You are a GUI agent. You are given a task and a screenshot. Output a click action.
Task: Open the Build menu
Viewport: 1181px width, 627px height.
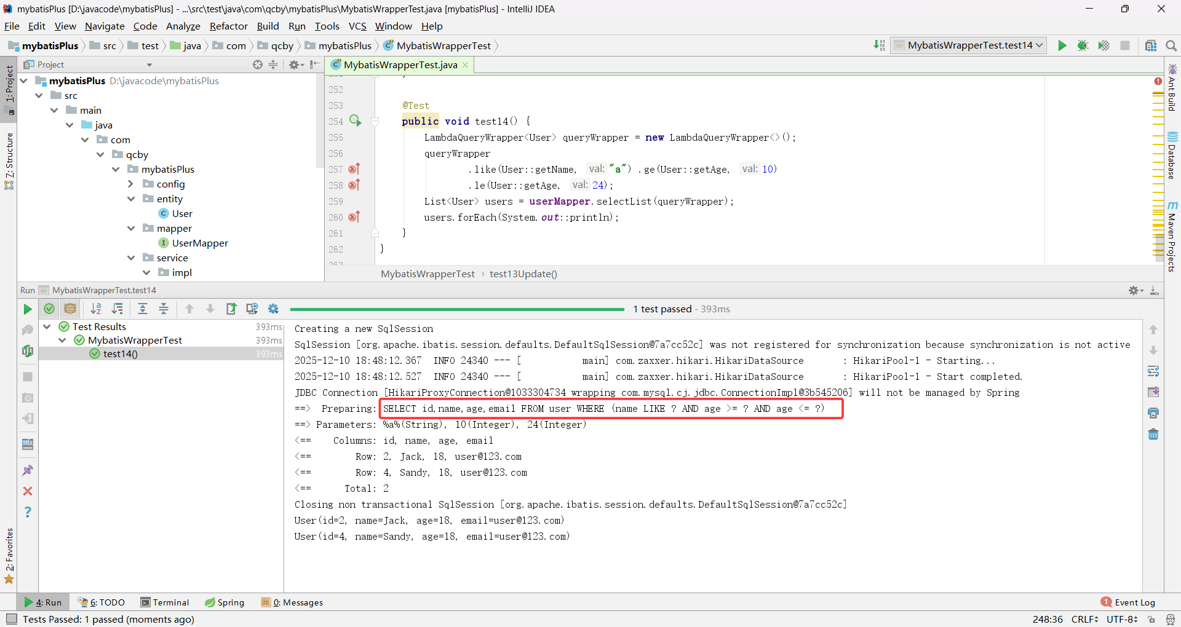coord(268,26)
